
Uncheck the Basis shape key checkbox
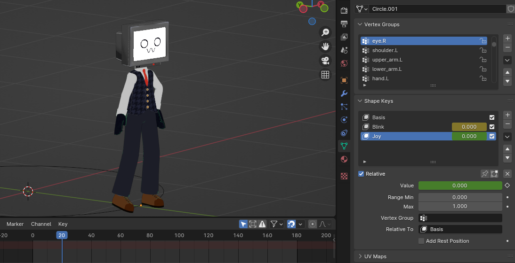pos(492,117)
